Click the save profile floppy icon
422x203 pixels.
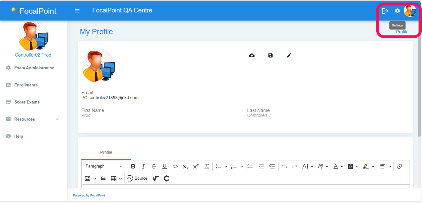point(270,55)
